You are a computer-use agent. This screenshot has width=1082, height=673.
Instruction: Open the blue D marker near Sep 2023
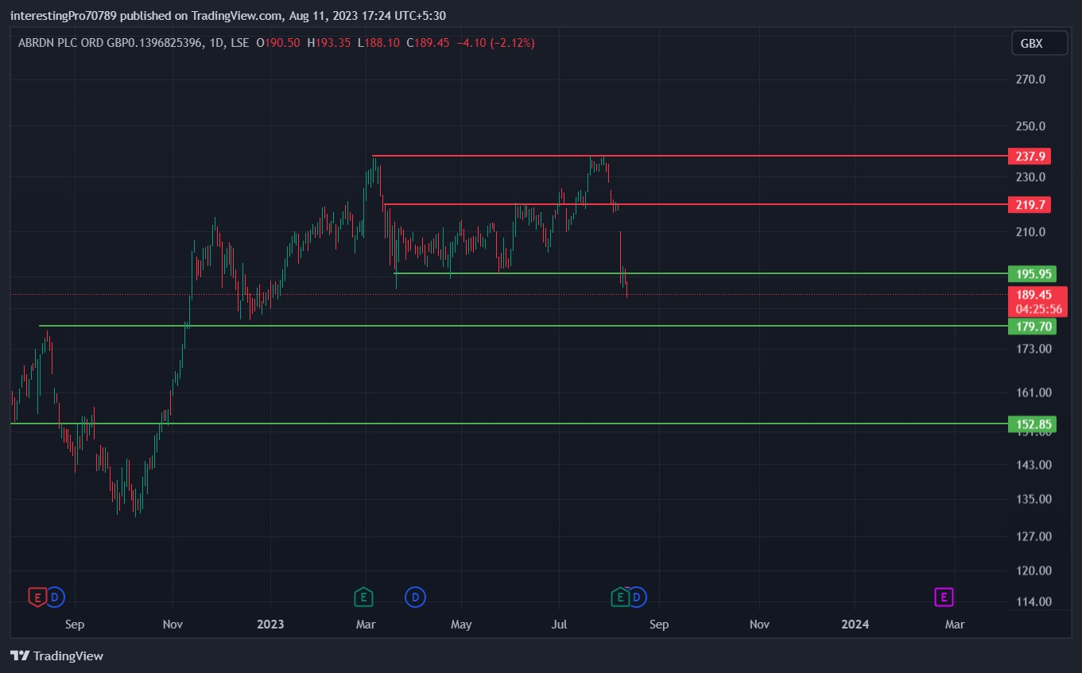click(637, 597)
